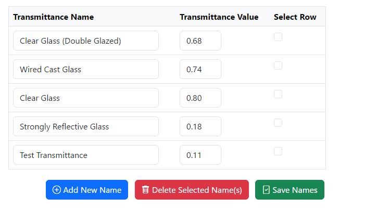Click the Transmittance Value column header
This screenshot has height=210, width=365.
click(x=219, y=17)
